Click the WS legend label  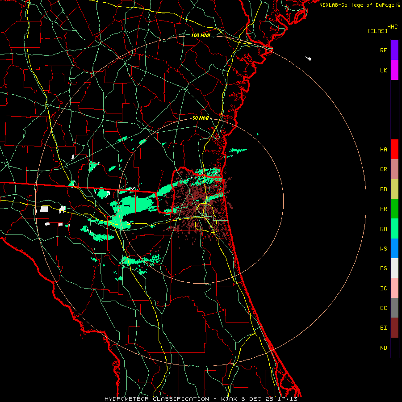383,249
